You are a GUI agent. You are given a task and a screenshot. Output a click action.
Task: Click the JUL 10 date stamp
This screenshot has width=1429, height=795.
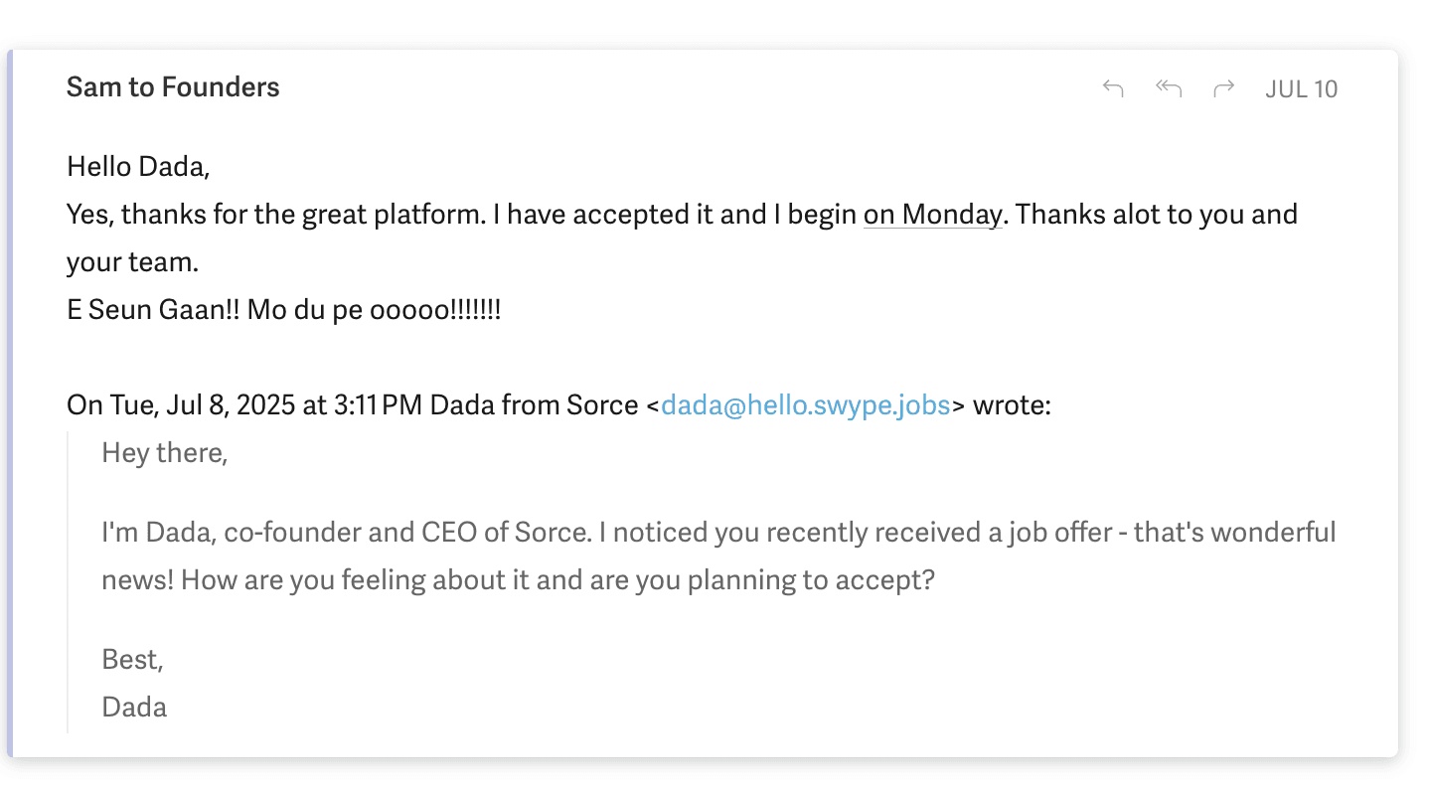[1301, 89]
